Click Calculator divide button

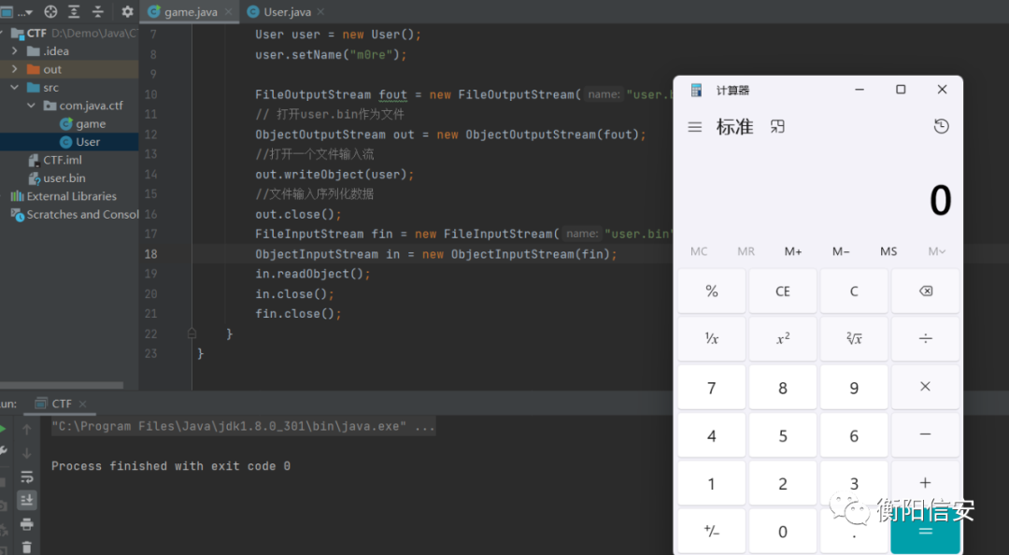[x=925, y=338]
